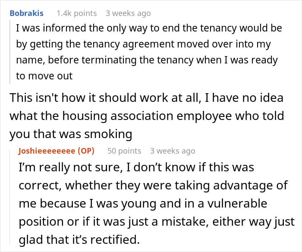Click the line 'what the housing association employee'

click(x=147, y=116)
